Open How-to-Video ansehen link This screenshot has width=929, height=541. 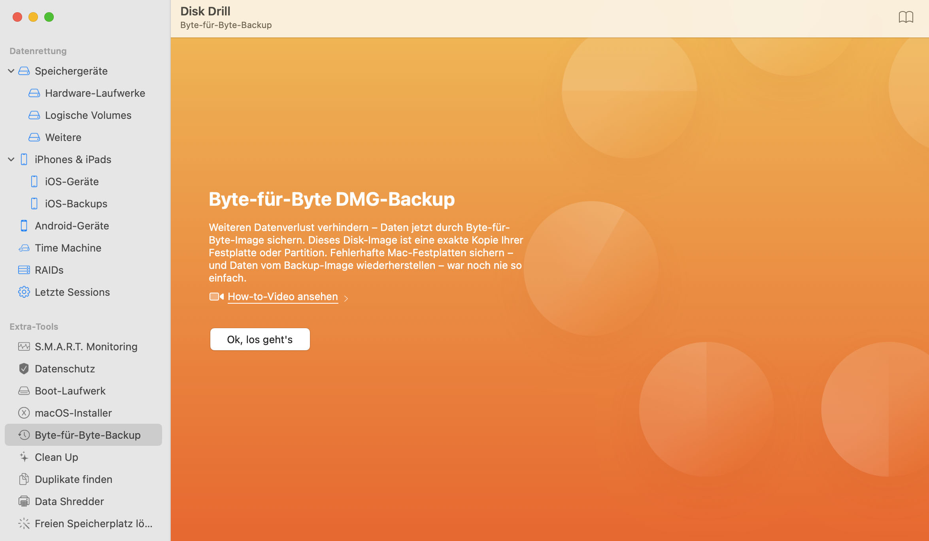click(x=282, y=296)
